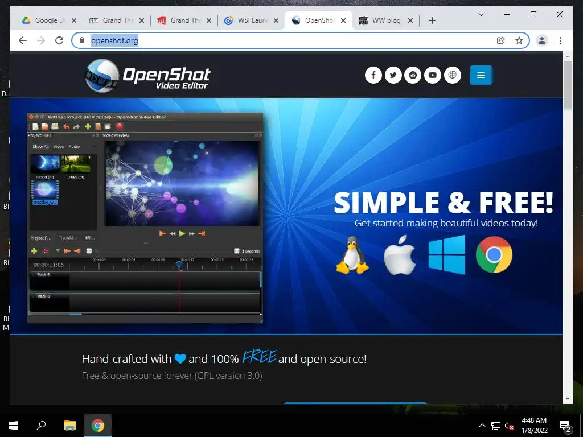Click the scrollbar down arrow

tap(568, 399)
